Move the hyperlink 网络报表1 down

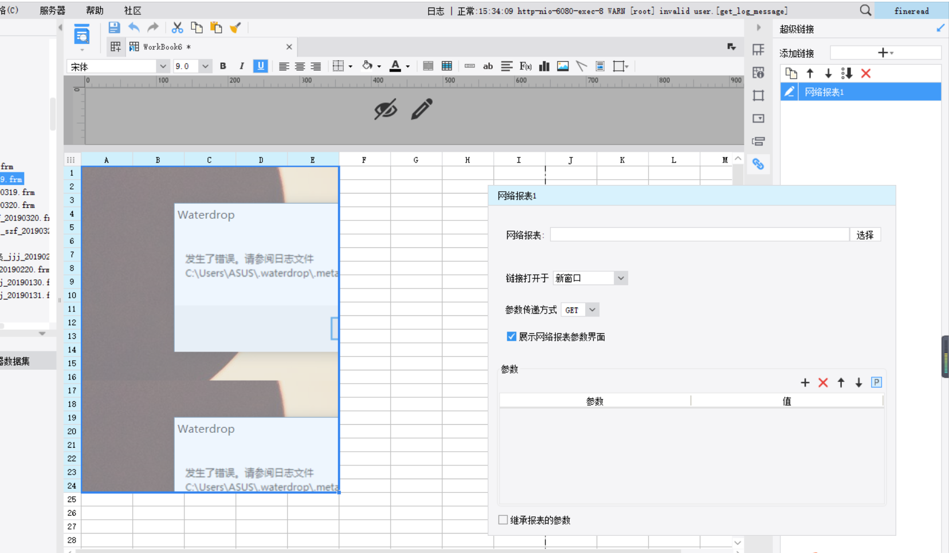coord(828,73)
